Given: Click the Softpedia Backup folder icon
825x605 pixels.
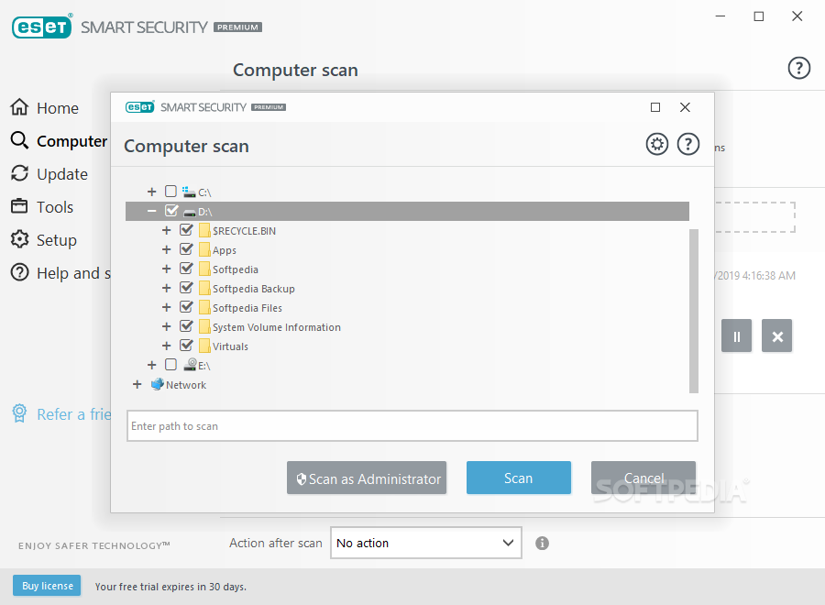Looking at the screenshot, I should click(204, 289).
